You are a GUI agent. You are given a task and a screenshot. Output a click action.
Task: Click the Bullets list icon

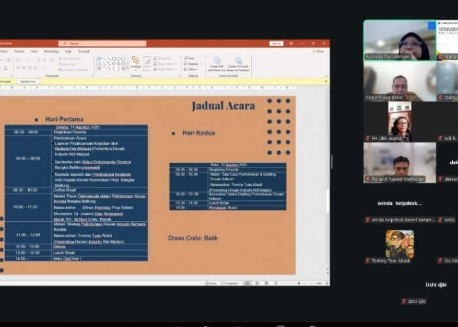click(x=19, y=60)
